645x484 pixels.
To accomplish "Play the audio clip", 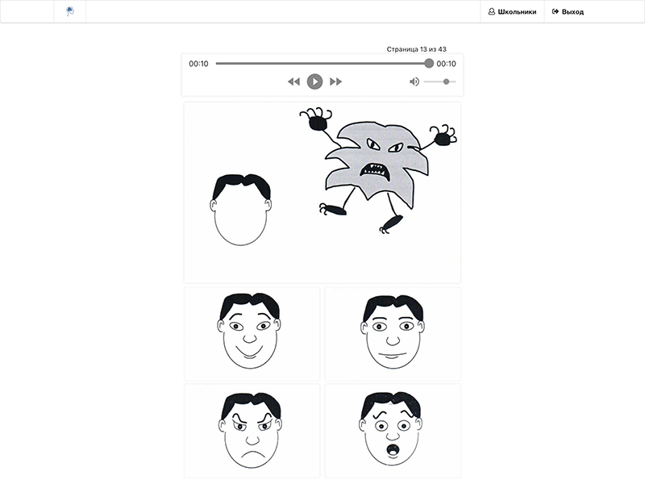I will click(314, 81).
